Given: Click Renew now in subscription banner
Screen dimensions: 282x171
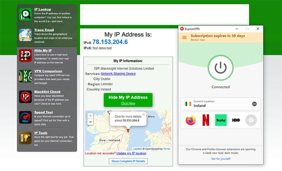Looking at the screenshot, I should [x=198, y=40].
